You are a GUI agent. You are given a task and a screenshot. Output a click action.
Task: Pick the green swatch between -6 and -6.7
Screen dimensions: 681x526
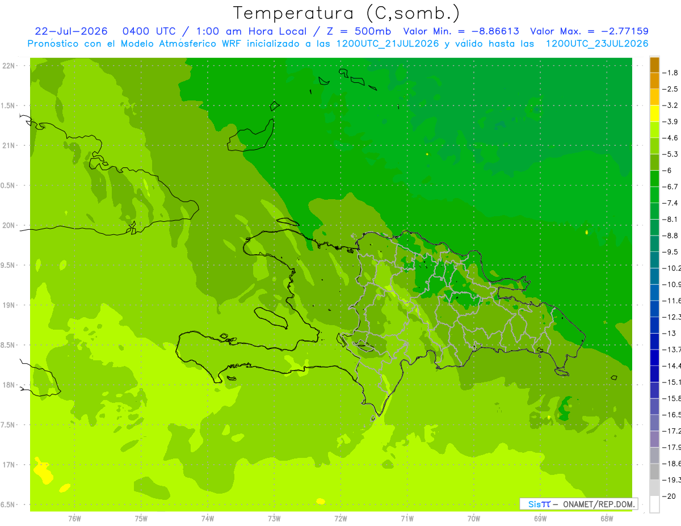pos(654,179)
